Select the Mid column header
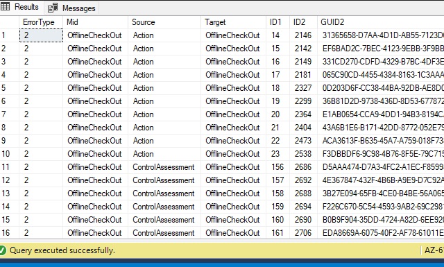This screenshot has height=267, width=444. [96, 22]
